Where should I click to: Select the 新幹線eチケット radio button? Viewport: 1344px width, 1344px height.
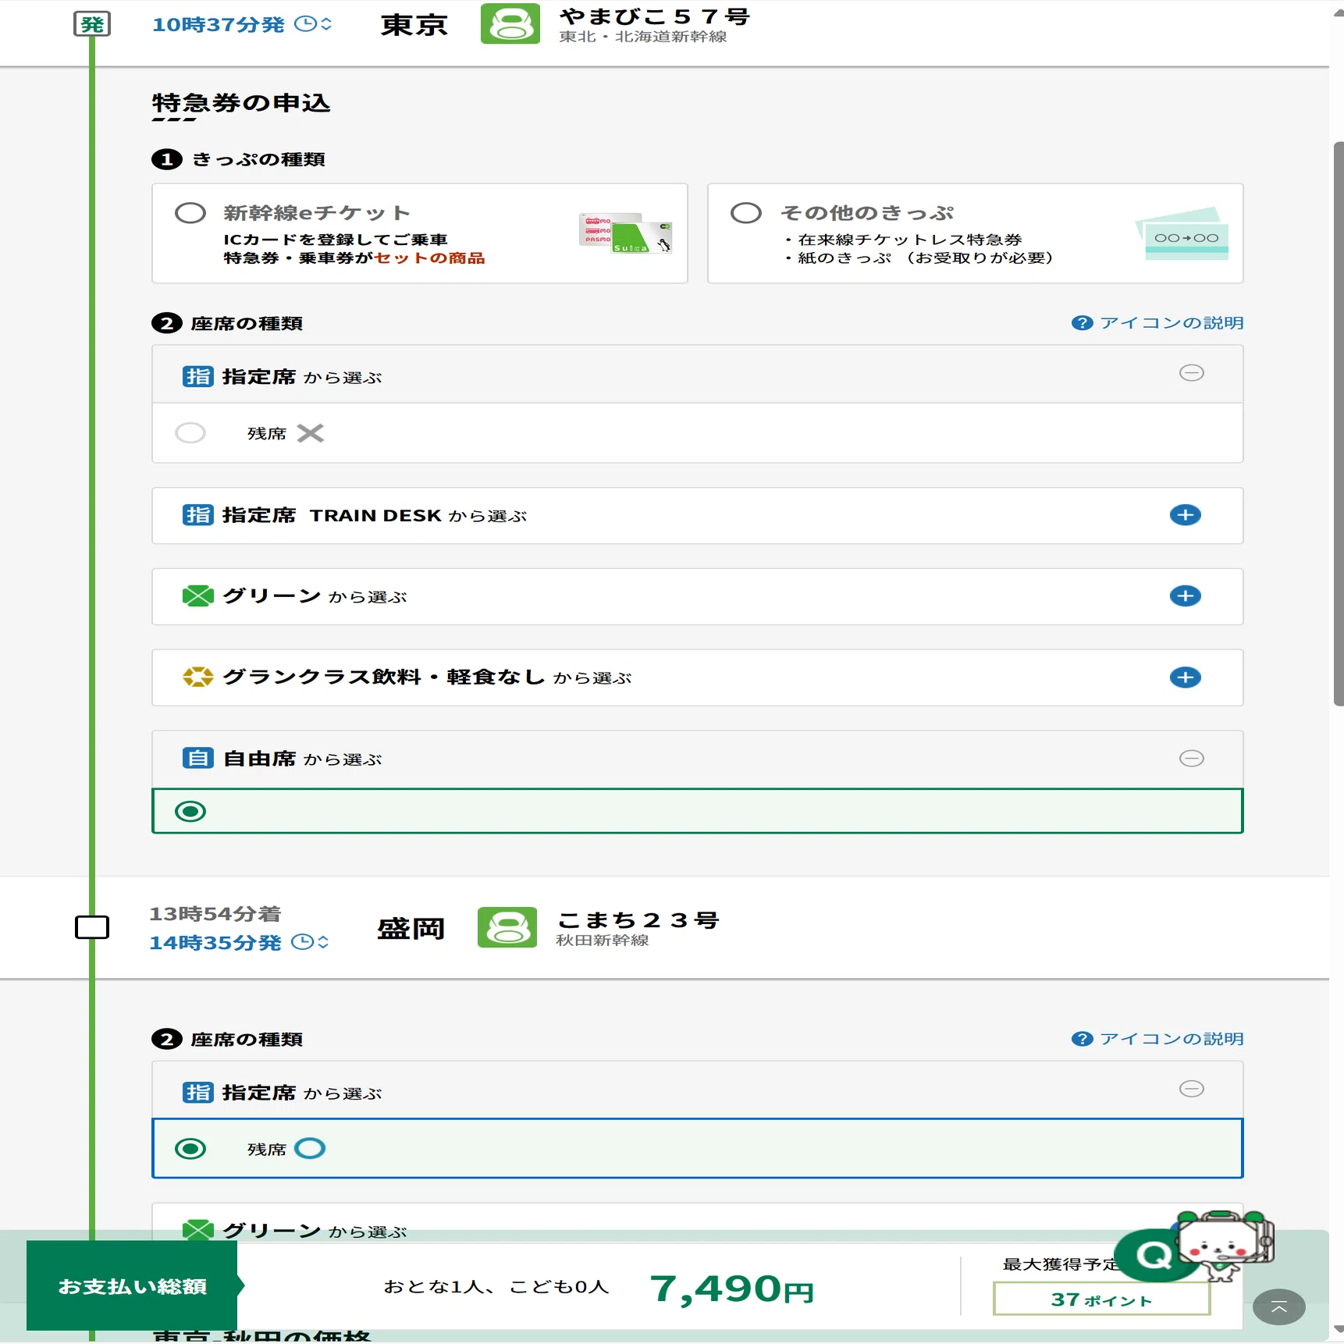pos(190,213)
